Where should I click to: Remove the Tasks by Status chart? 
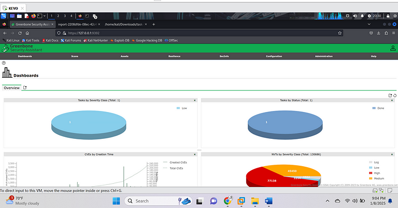(x=392, y=101)
